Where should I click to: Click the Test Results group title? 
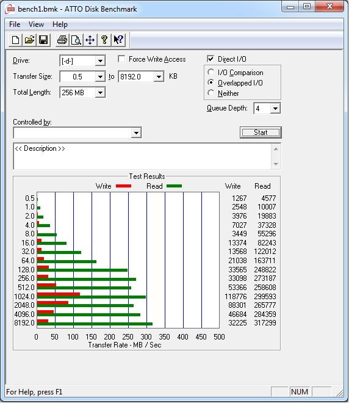pyautogui.click(x=147, y=176)
